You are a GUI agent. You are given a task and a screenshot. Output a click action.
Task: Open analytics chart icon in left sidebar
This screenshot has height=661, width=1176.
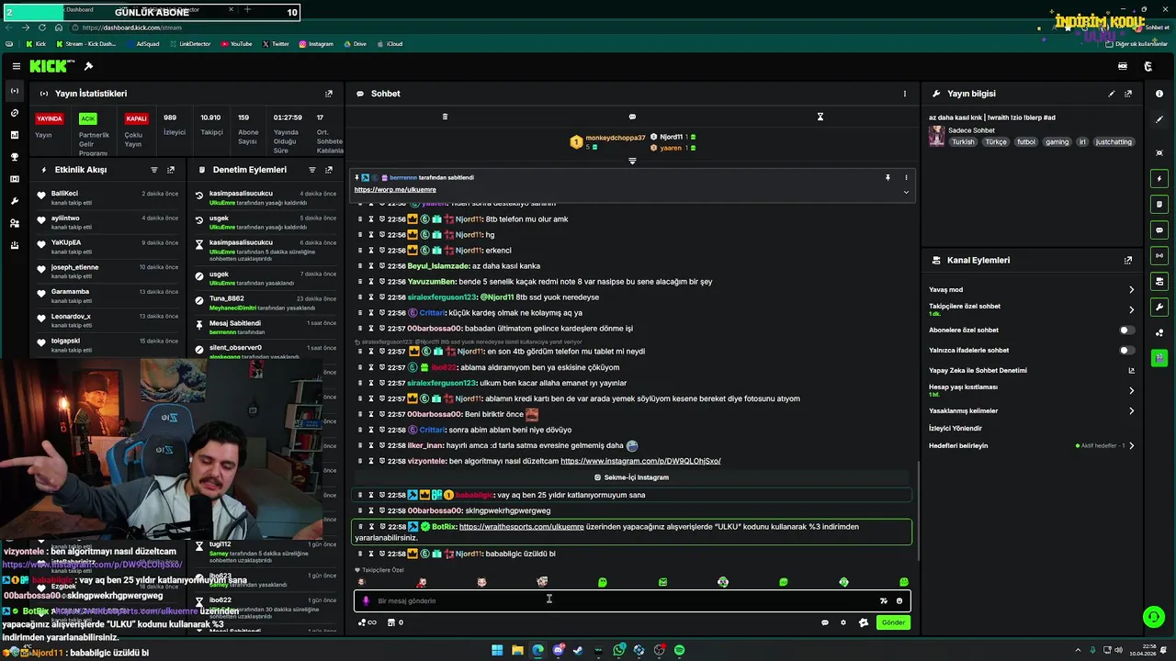click(x=14, y=135)
